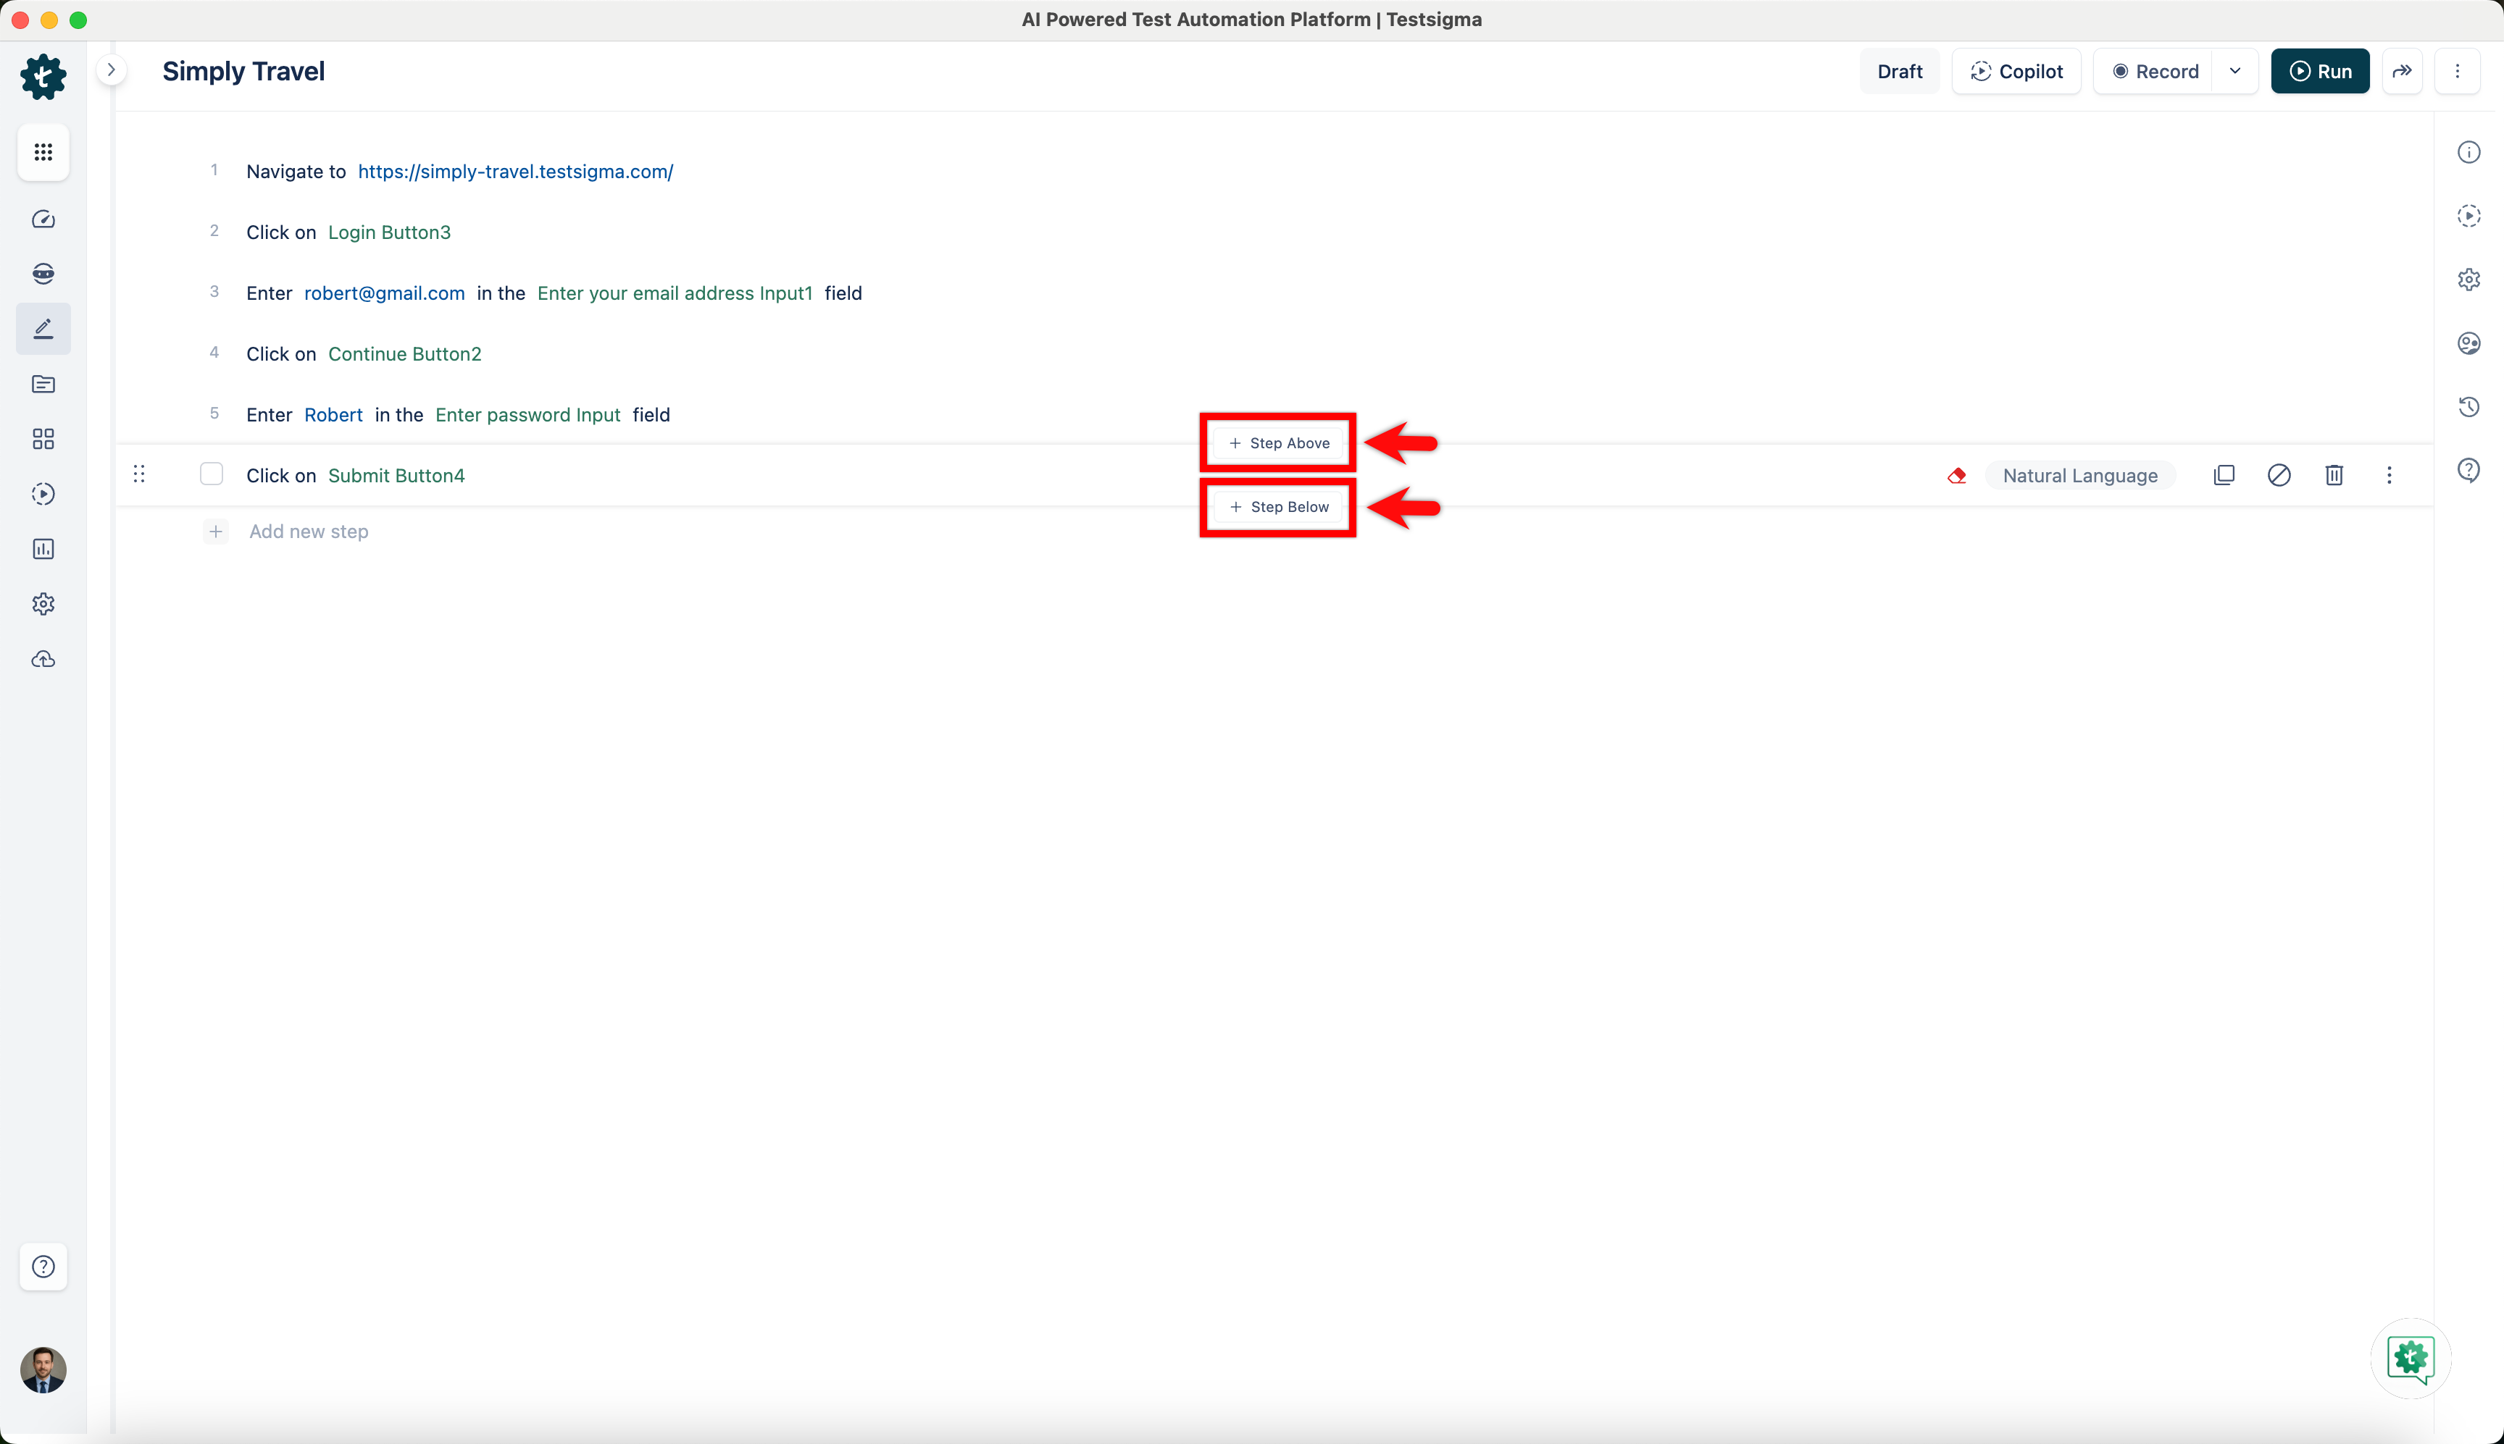
Task: Click the Add new step field
Action: (x=309, y=532)
